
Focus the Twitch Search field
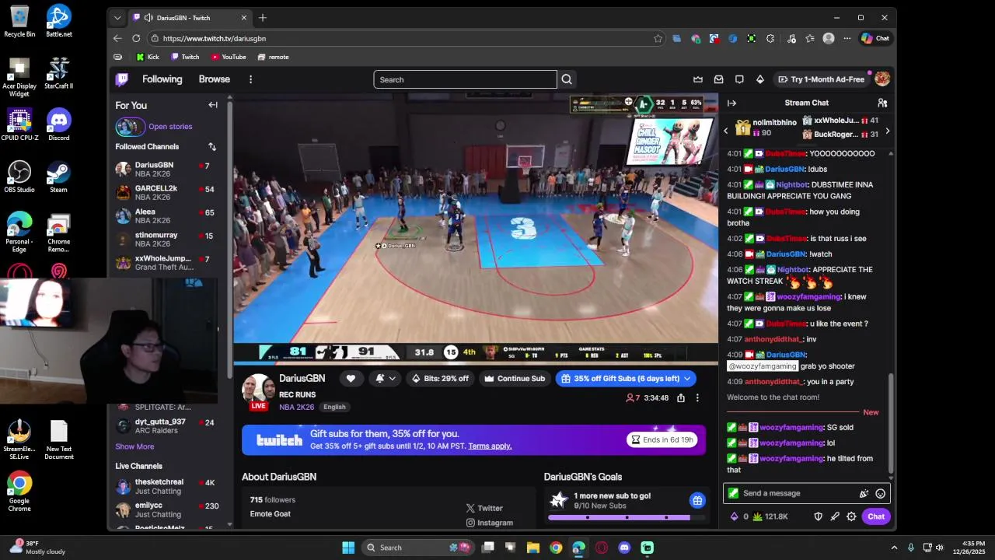coord(465,79)
